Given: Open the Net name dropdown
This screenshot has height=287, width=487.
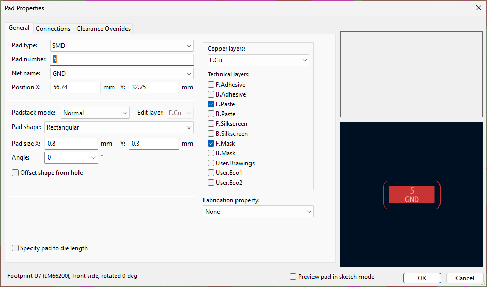Looking at the screenshot, I should coord(121,74).
